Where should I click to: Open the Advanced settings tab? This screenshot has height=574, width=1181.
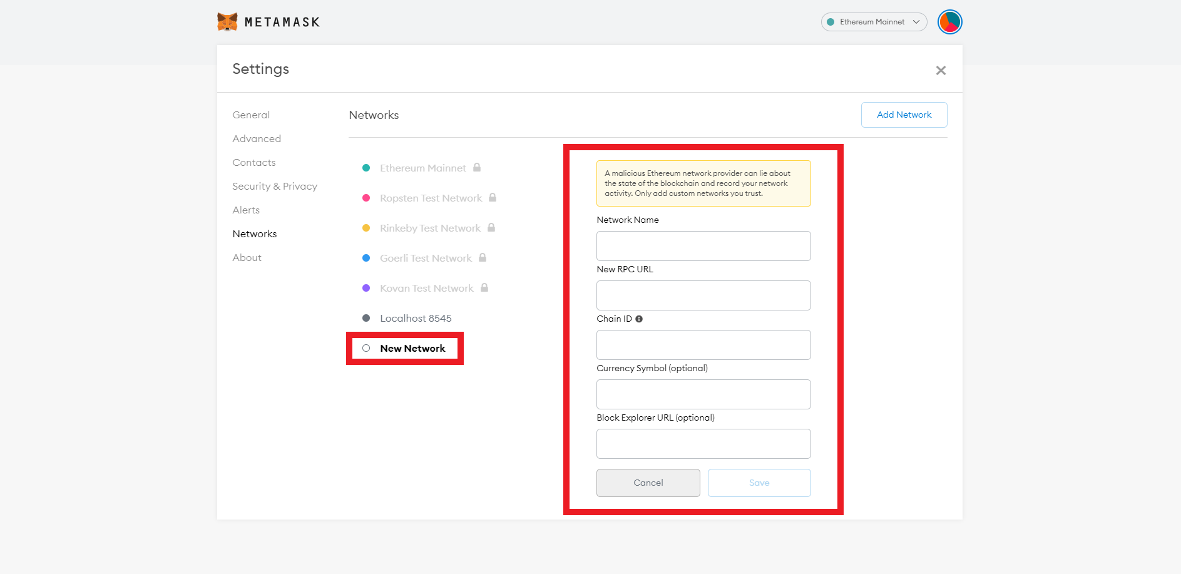(257, 138)
